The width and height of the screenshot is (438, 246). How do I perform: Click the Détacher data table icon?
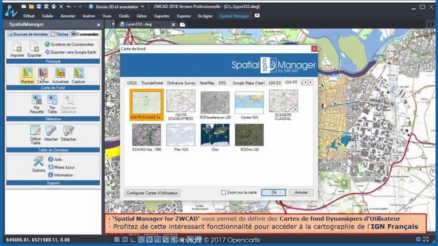tap(68, 133)
